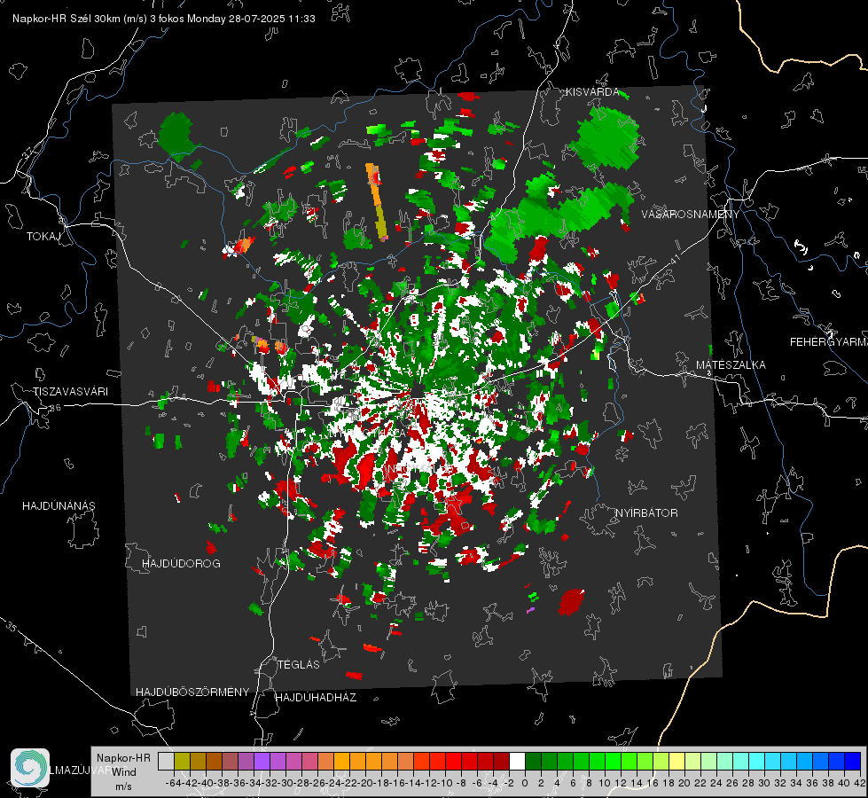The image size is (868, 798).
Task: Click the 'Napkor-HR' legend title text
Action: pos(123,758)
